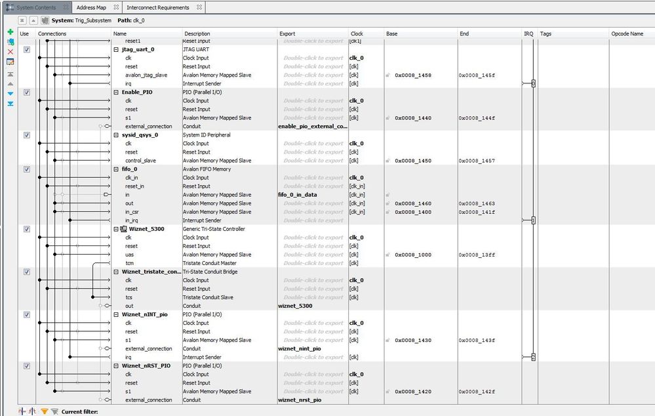Click IRQ number box for jtag_uart_0

tap(533, 83)
